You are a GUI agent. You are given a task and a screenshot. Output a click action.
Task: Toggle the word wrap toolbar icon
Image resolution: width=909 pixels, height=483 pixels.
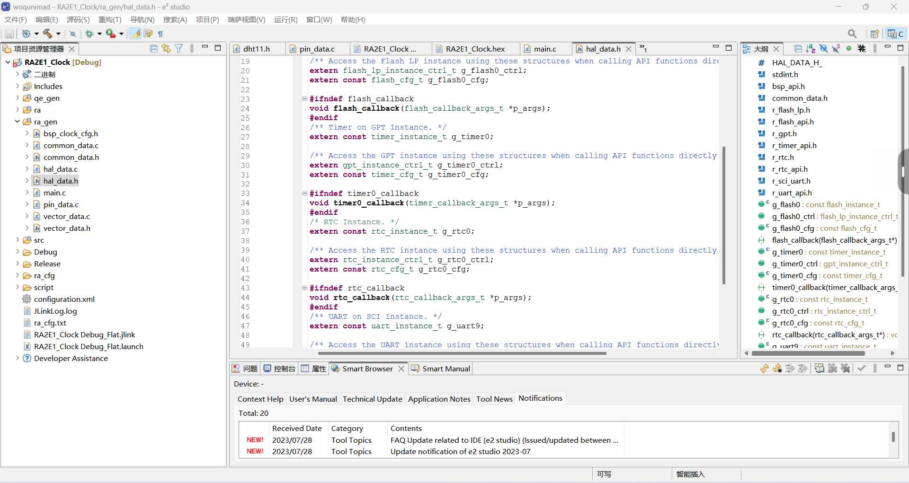click(148, 34)
